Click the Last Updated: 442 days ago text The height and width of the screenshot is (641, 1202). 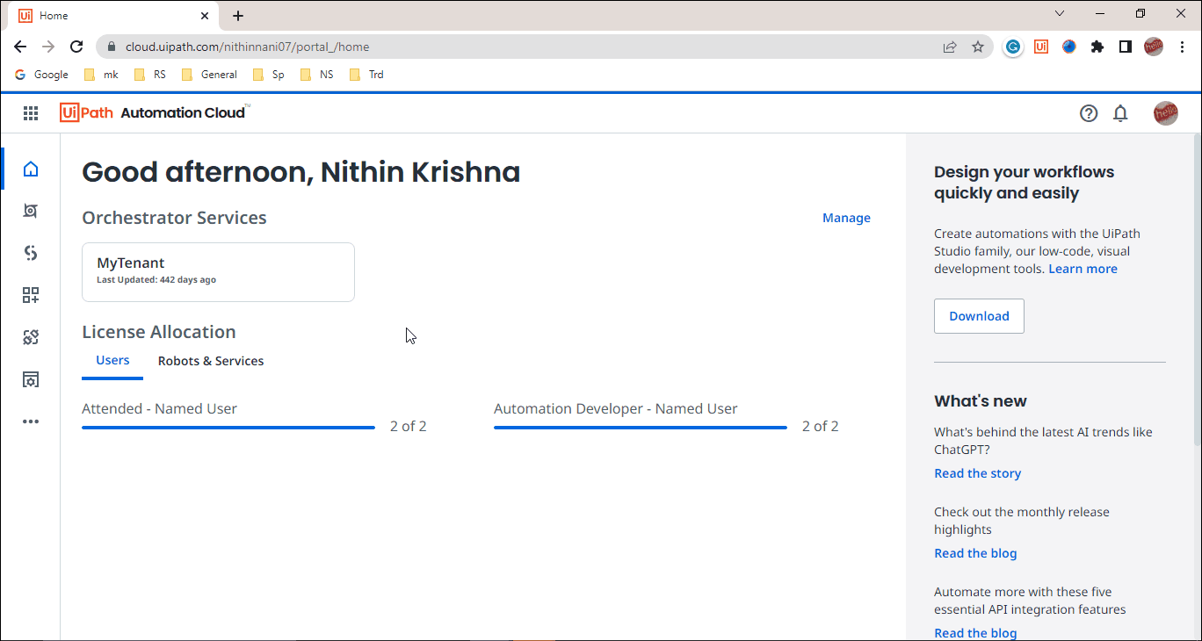(x=156, y=280)
